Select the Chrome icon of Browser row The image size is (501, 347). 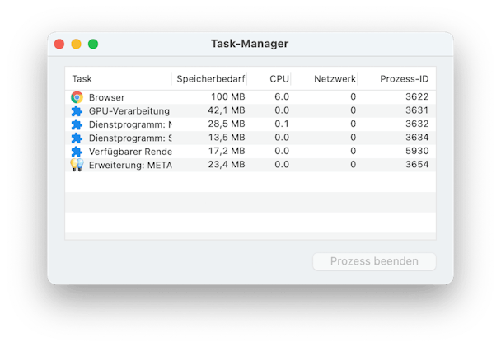[77, 97]
